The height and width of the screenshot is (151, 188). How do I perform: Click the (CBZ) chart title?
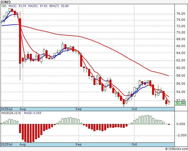point(6,2)
